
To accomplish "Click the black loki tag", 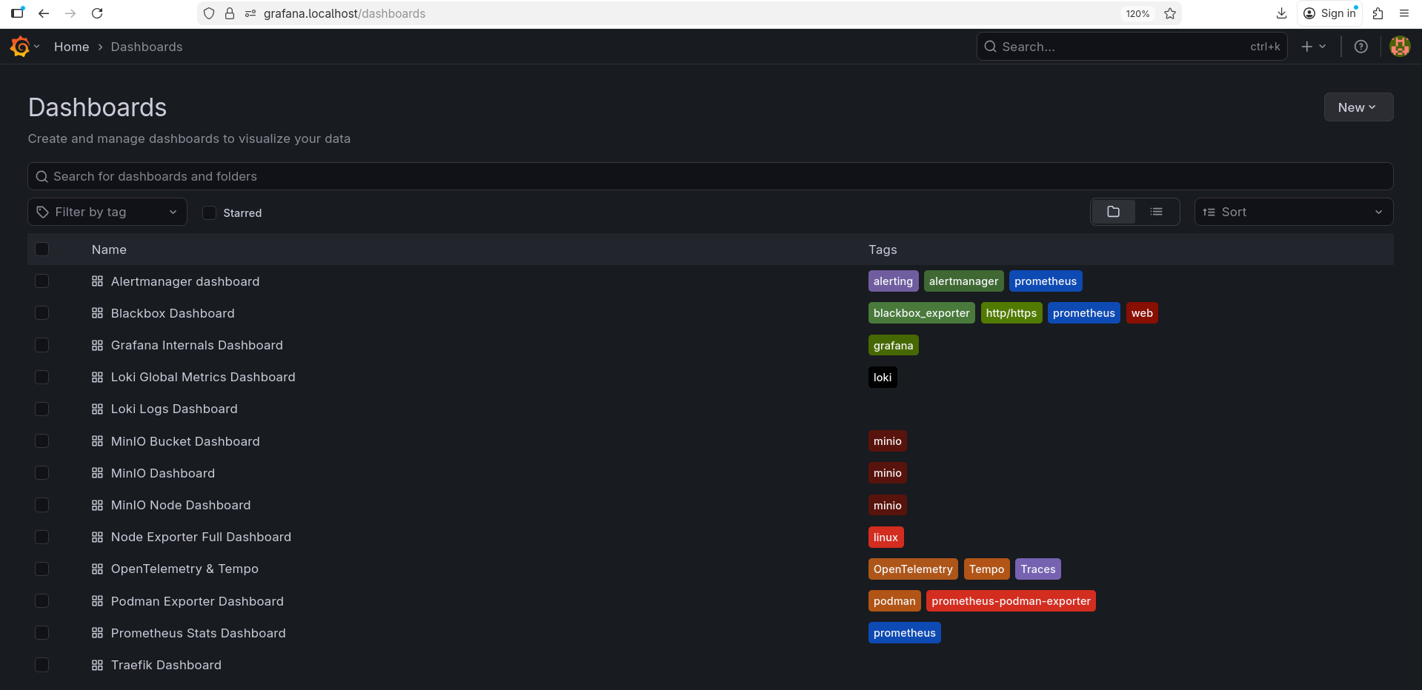I will click(x=883, y=378).
